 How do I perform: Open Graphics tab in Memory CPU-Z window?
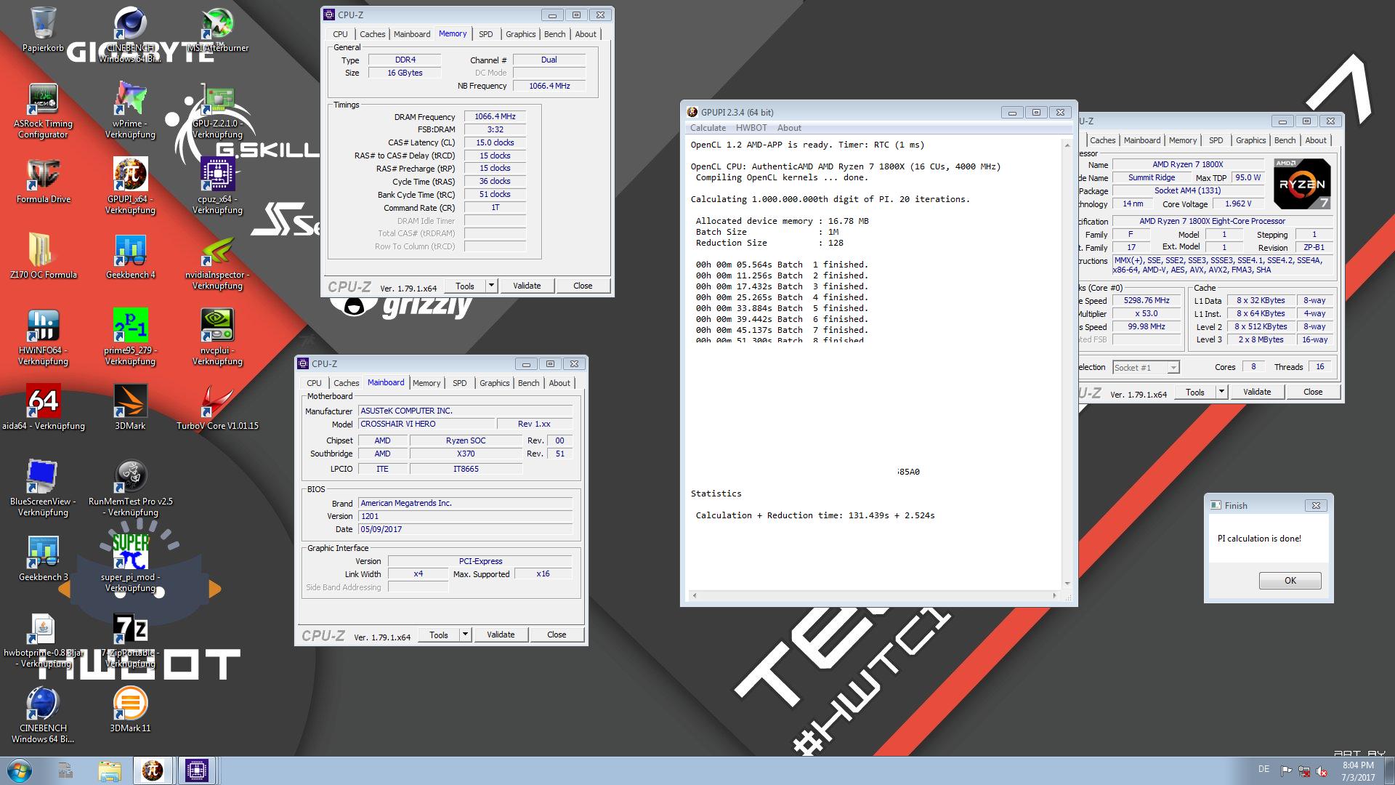pos(520,34)
